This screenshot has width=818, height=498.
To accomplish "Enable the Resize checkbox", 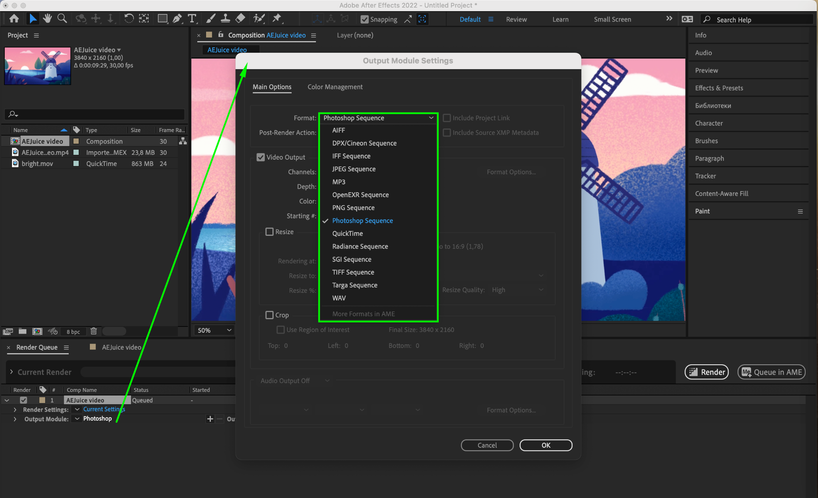I will (270, 232).
